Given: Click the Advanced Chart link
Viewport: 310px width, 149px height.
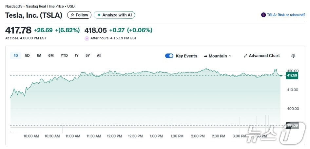Looking at the screenshot, I should pyautogui.click(x=264, y=56).
